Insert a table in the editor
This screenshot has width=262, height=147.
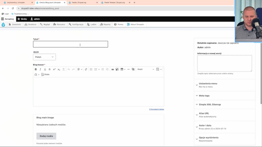pyautogui.click(x=122, y=69)
